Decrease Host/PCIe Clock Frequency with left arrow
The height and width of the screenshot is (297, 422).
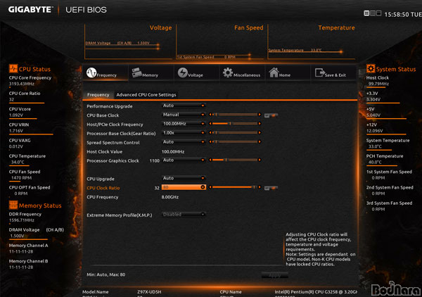tap(210, 124)
